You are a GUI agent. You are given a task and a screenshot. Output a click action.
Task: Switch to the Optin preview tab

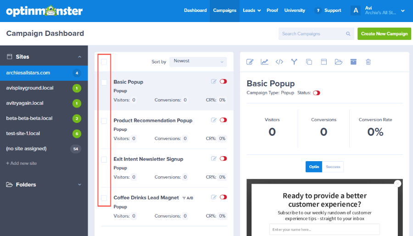pyautogui.click(x=314, y=167)
